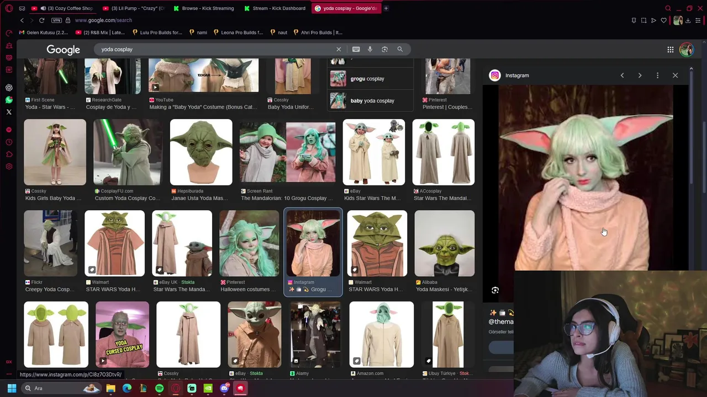Viewport: 707px width, 397px height.
Task: Open Leona Pro Builds bookmark
Action: click(x=238, y=33)
